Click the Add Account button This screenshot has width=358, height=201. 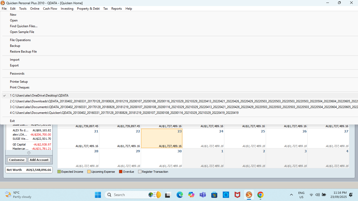39,160
